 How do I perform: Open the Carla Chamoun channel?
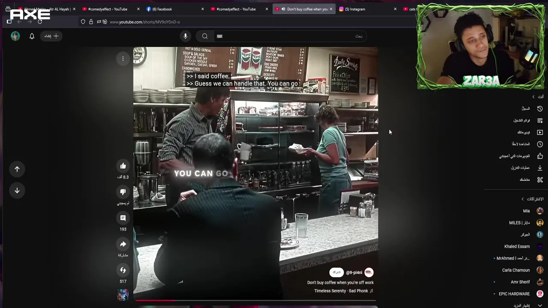[x=522, y=270]
